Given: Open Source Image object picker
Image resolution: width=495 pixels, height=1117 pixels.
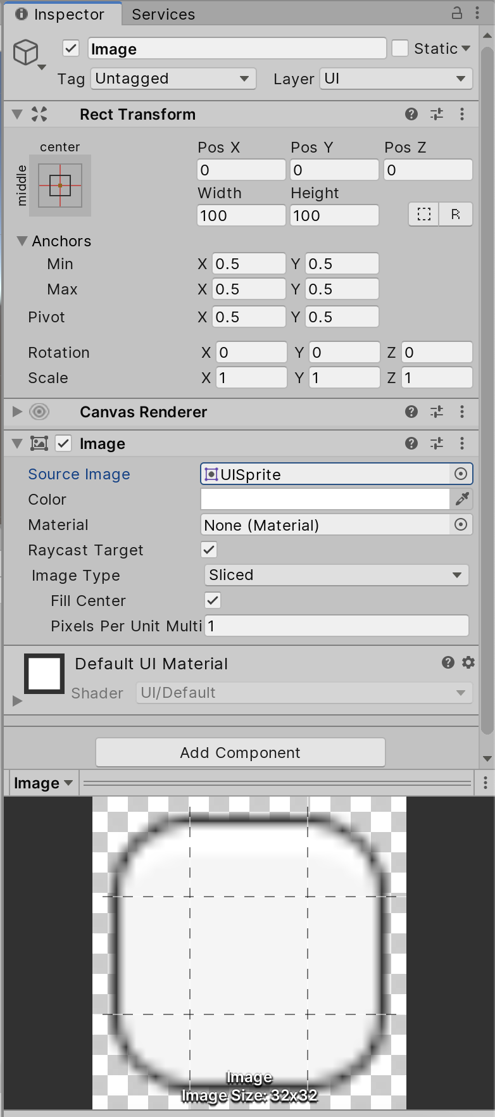Looking at the screenshot, I should pos(461,474).
